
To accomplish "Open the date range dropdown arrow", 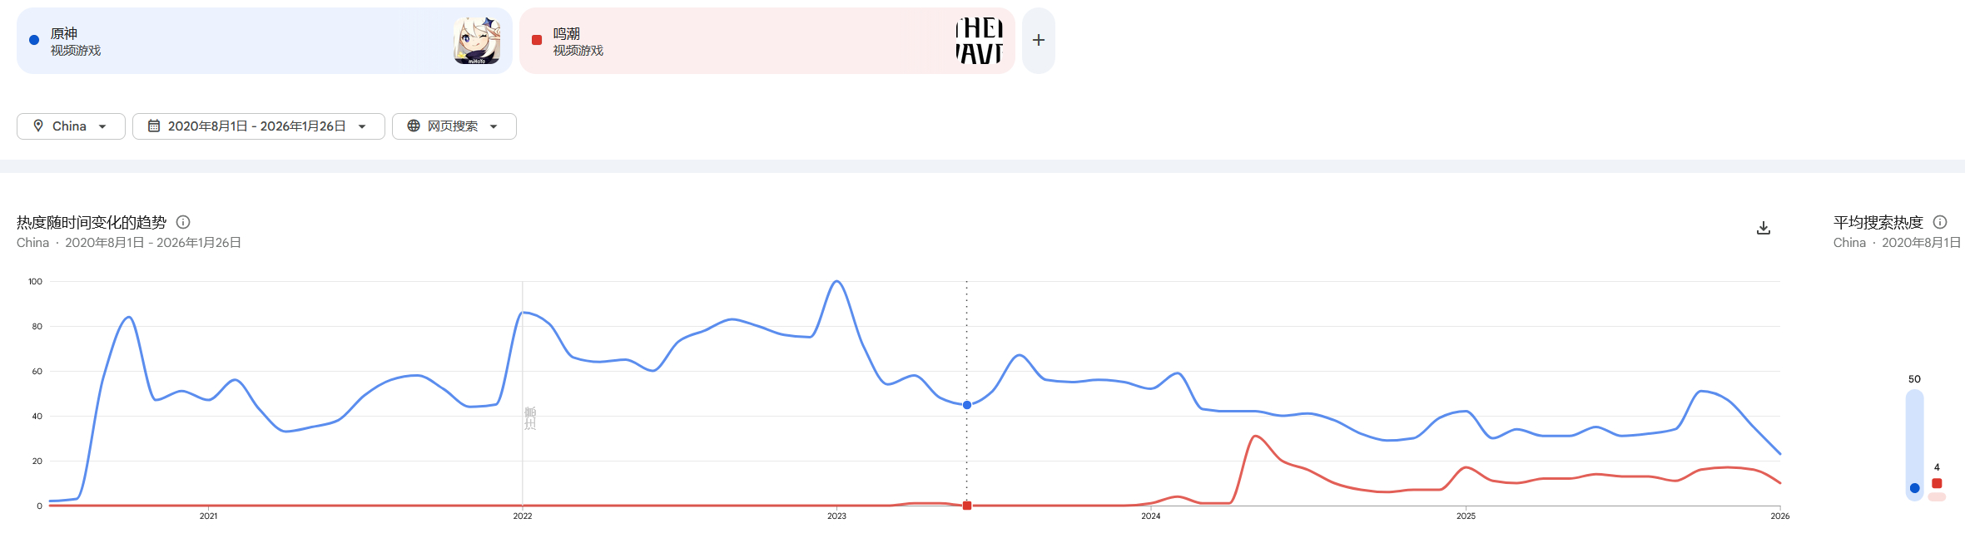I will pos(362,126).
